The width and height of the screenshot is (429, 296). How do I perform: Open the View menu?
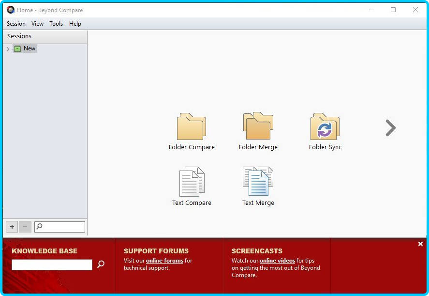click(x=37, y=24)
